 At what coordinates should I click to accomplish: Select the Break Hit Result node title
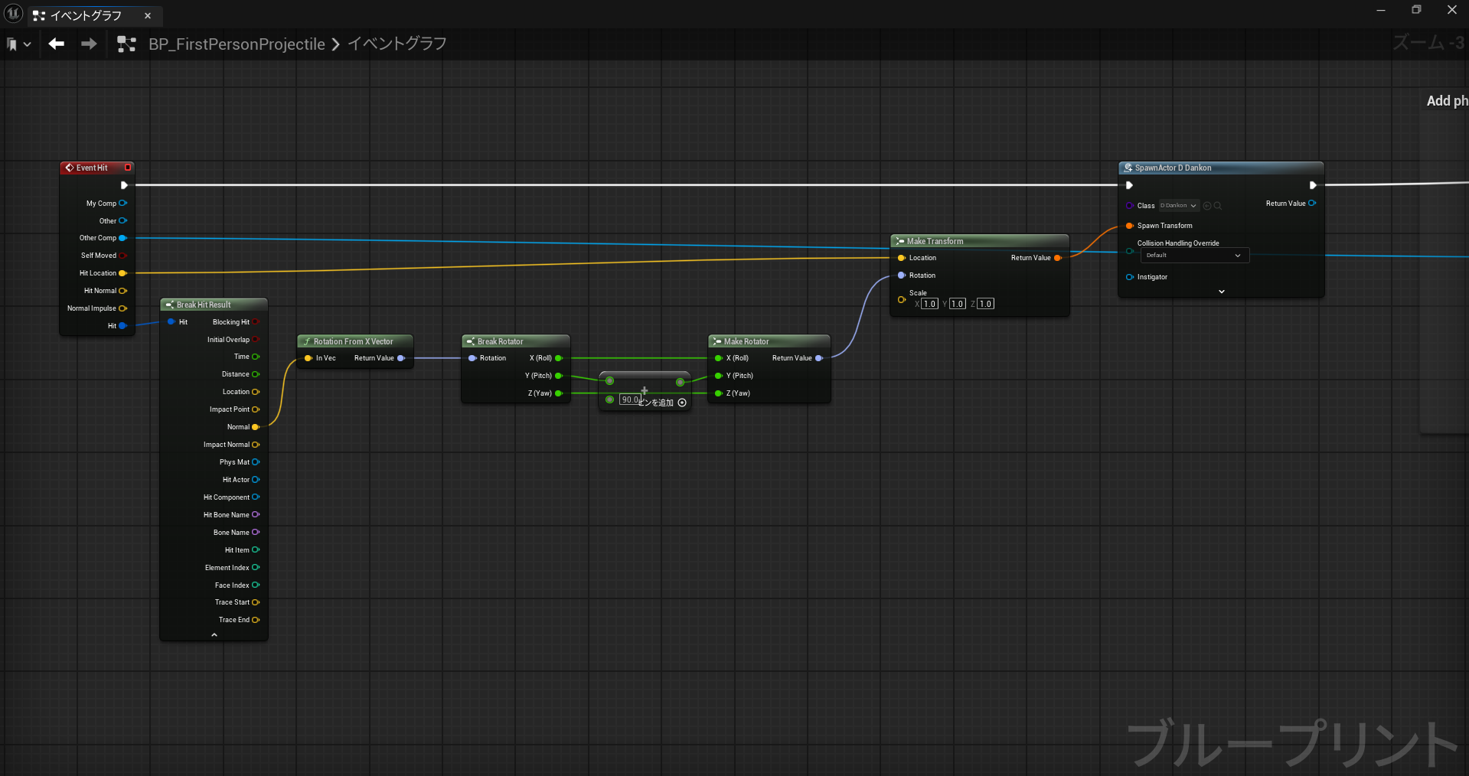(x=204, y=305)
